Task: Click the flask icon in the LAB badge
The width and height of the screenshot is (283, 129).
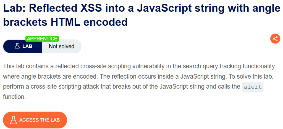Action: (17, 46)
